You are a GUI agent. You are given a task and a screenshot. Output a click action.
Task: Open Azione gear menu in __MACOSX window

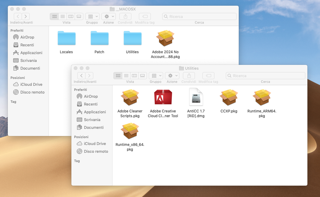click(x=109, y=16)
